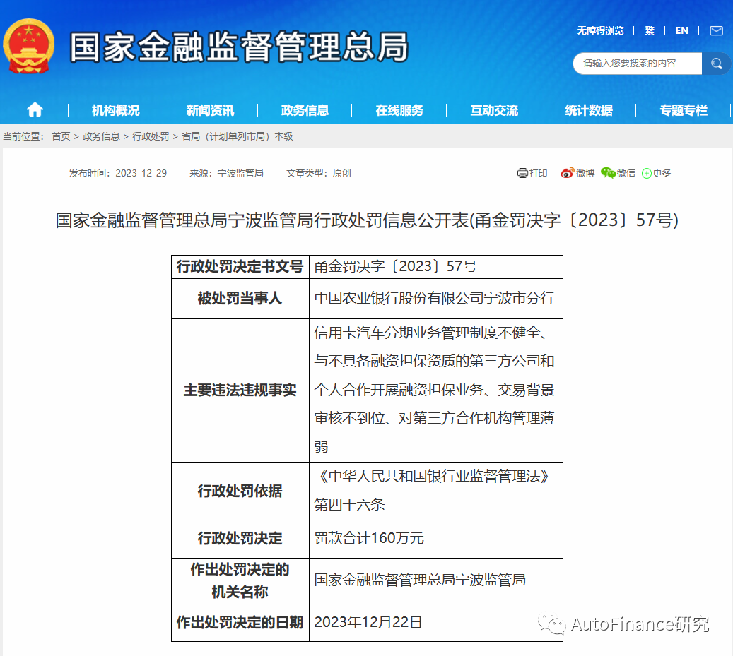Open the mail envelope icon
Viewport: 733px width, 656px height.
pyautogui.click(x=716, y=30)
